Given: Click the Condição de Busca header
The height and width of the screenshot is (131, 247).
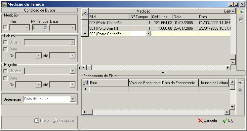Looking at the screenshot, I should pos(40,10).
